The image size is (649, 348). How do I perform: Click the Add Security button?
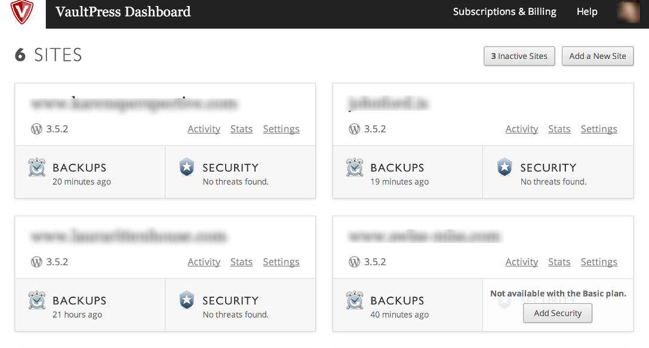(558, 313)
